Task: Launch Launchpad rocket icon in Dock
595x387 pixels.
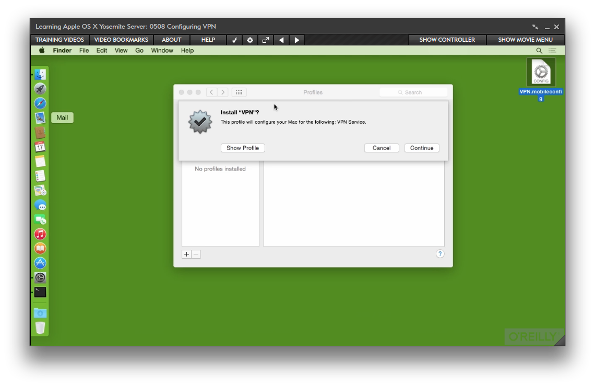Action: pyautogui.click(x=40, y=89)
